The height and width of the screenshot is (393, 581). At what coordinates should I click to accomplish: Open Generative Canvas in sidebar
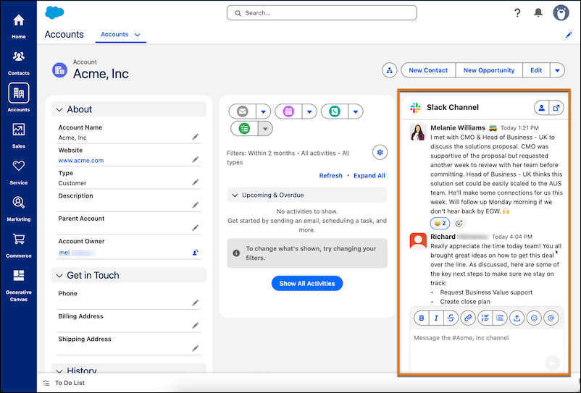pyautogui.click(x=19, y=285)
